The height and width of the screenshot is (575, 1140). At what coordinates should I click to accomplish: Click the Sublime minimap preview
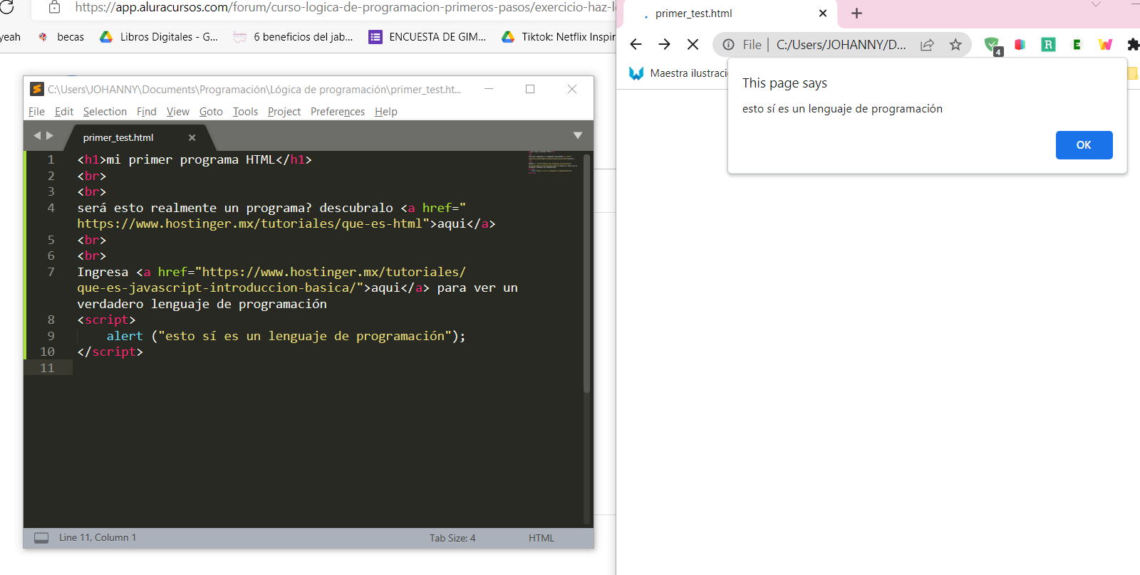[552, 162]
